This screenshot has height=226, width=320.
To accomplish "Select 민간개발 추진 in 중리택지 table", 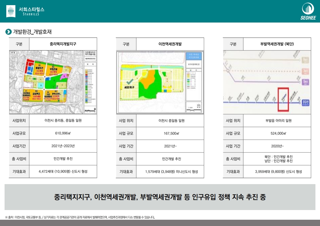I will click(63, 158).
